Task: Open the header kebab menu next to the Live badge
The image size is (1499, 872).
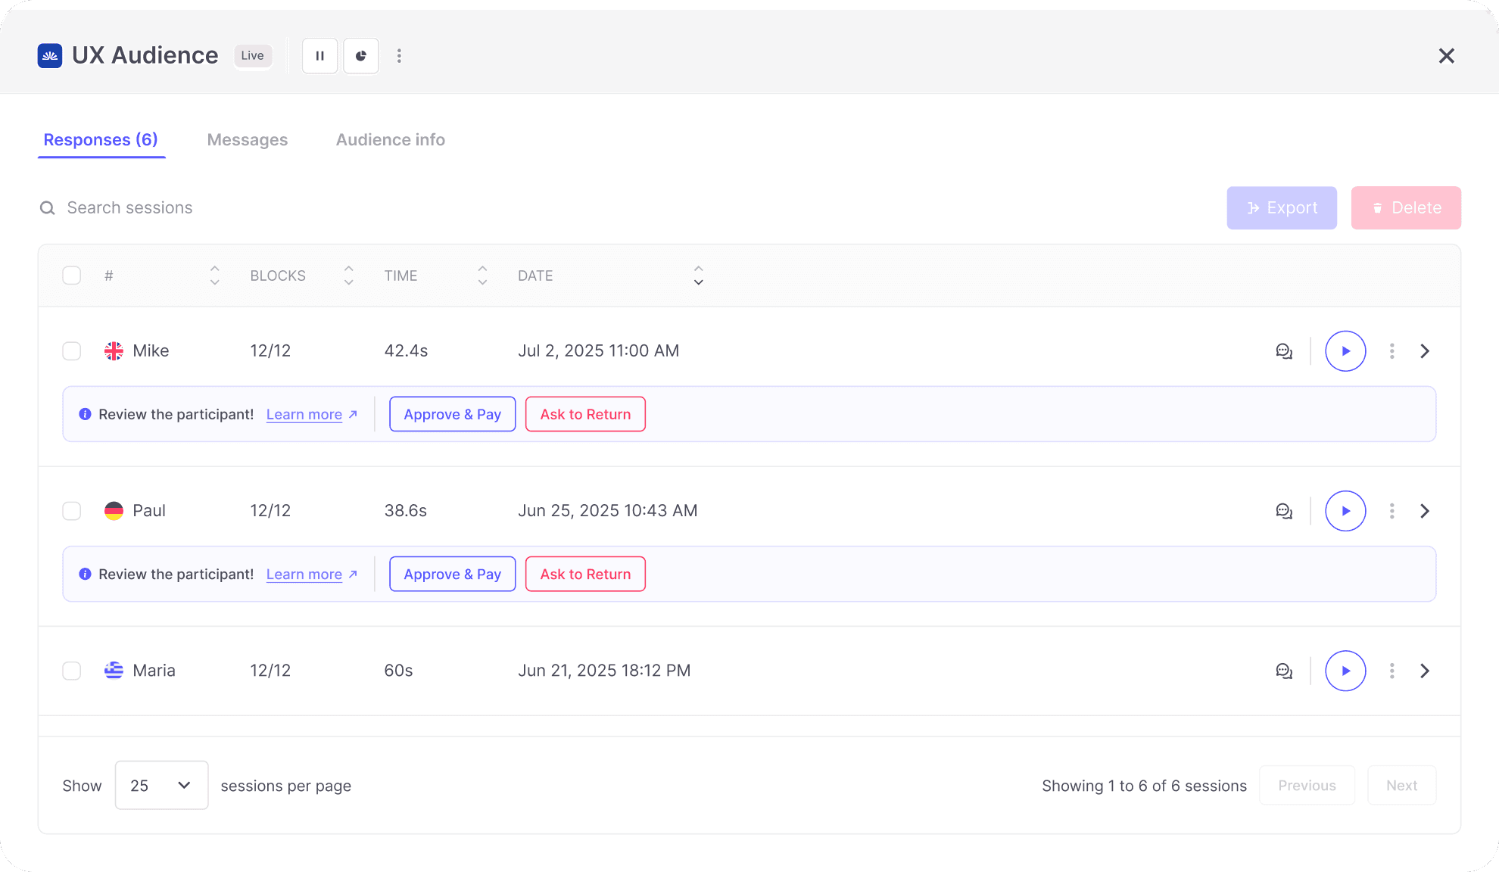Action: coord(399,56)
